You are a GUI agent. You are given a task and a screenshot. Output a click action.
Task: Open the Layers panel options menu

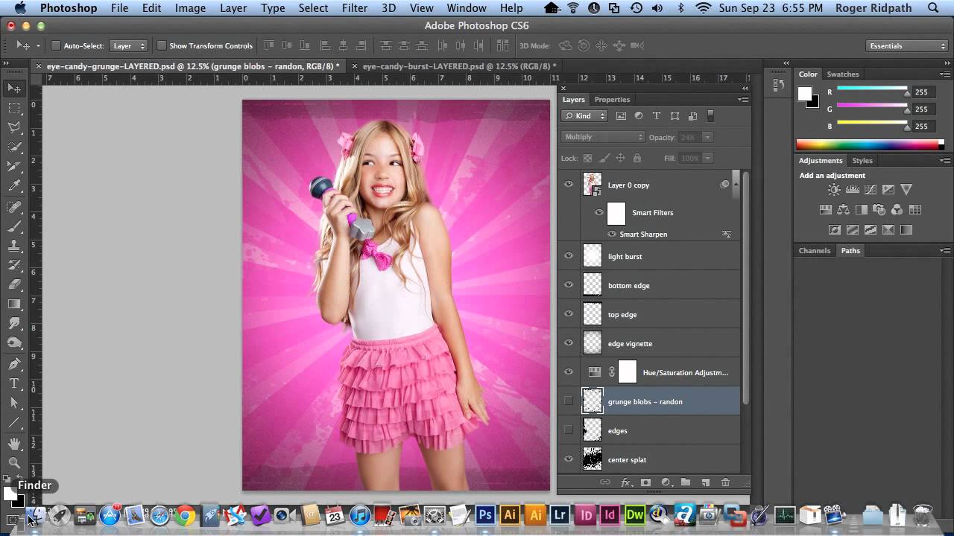[x=743, y=99]
